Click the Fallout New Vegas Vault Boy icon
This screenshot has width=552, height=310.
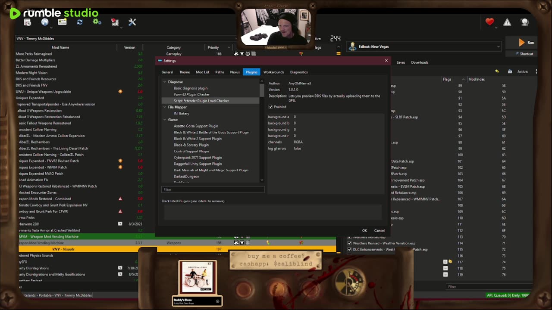353,46
